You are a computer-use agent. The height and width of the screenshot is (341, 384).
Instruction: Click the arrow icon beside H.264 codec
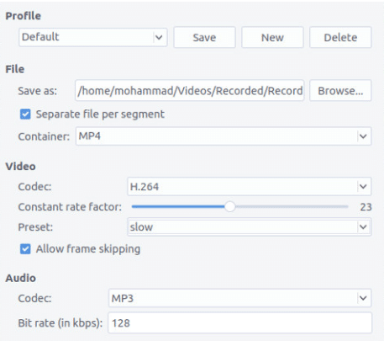(363, 186)
